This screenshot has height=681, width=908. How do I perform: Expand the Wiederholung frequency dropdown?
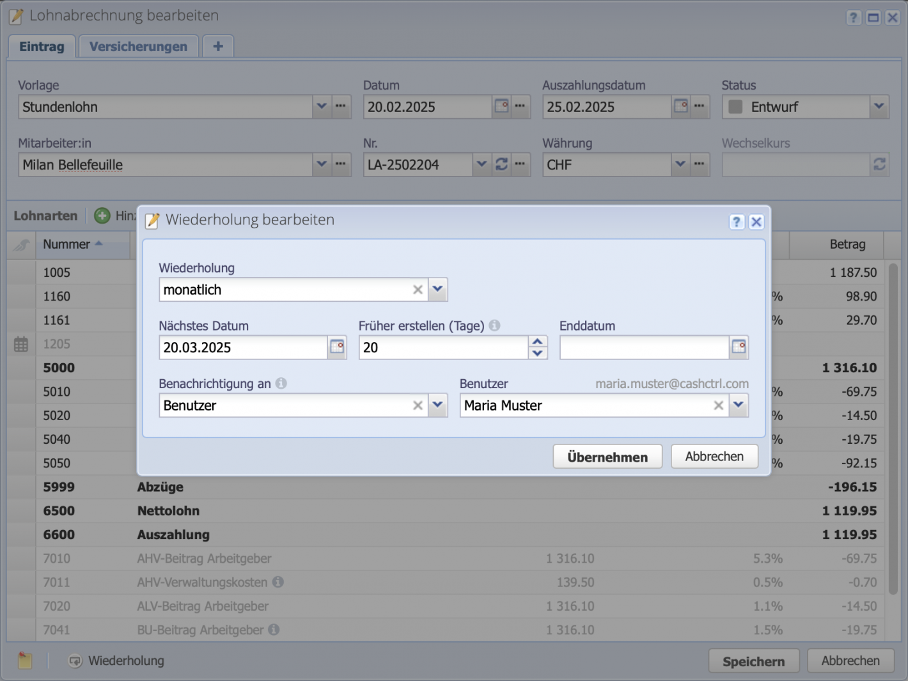point(437,290)
